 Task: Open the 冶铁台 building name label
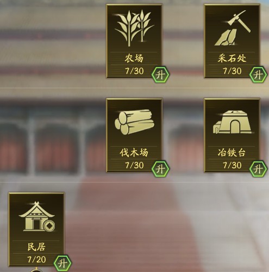point(232,153)
